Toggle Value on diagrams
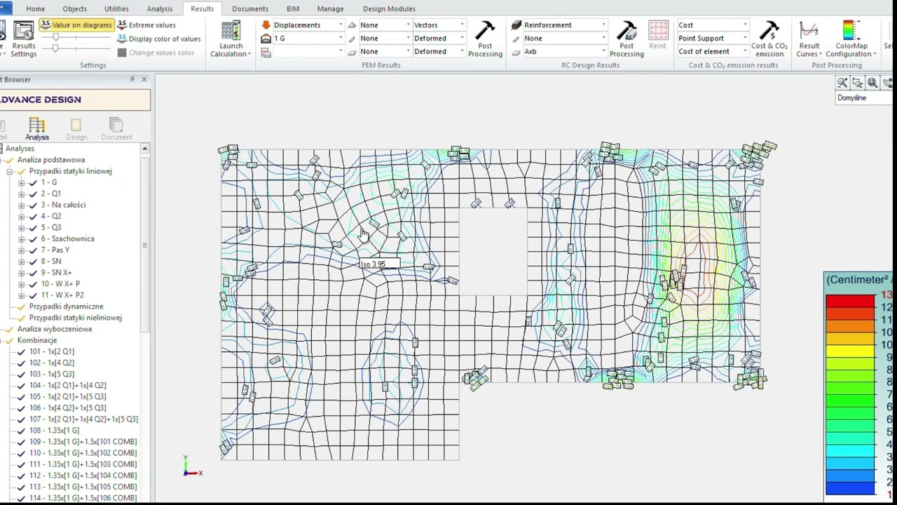 (76, 25)
